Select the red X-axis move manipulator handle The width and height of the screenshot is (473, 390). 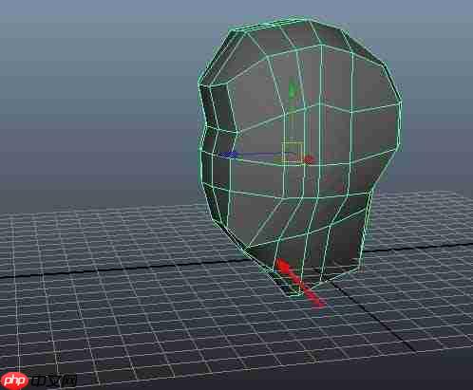(309, 159)
